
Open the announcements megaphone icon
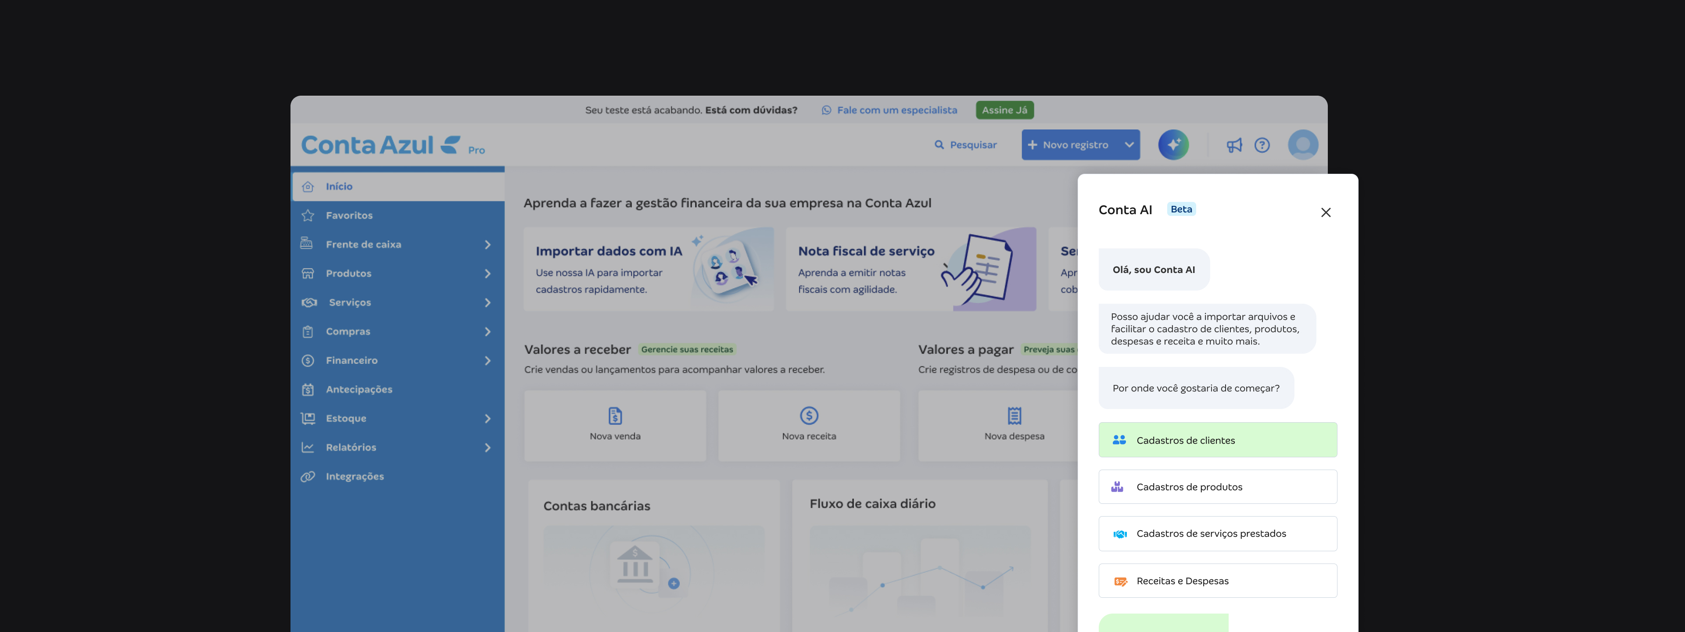coord(1233,145)
